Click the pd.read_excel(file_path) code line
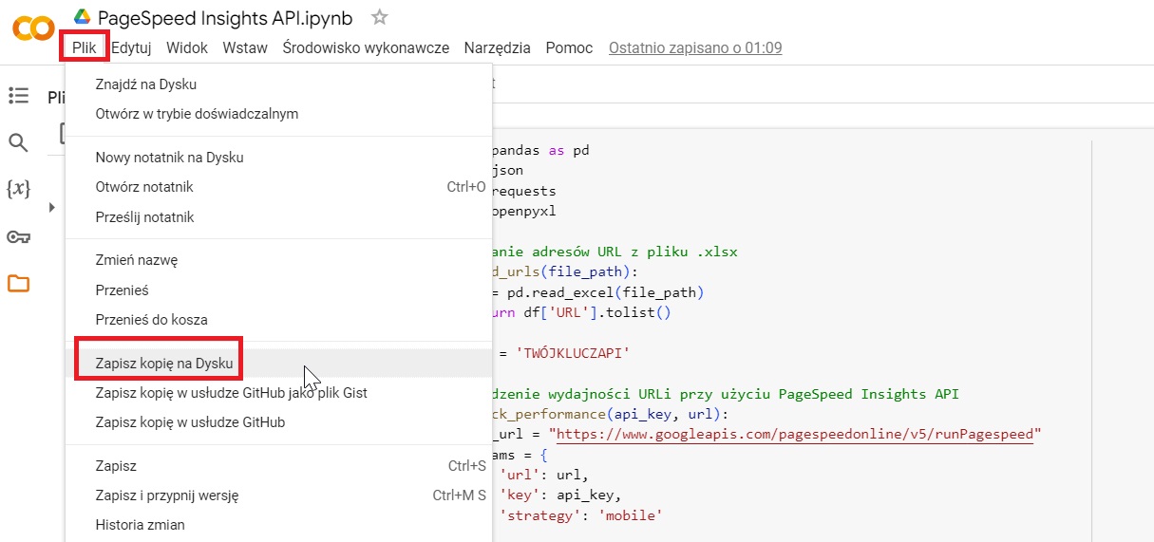This screenshot has height=542, width=1154. pyautogui.click(x=599, y=292)
